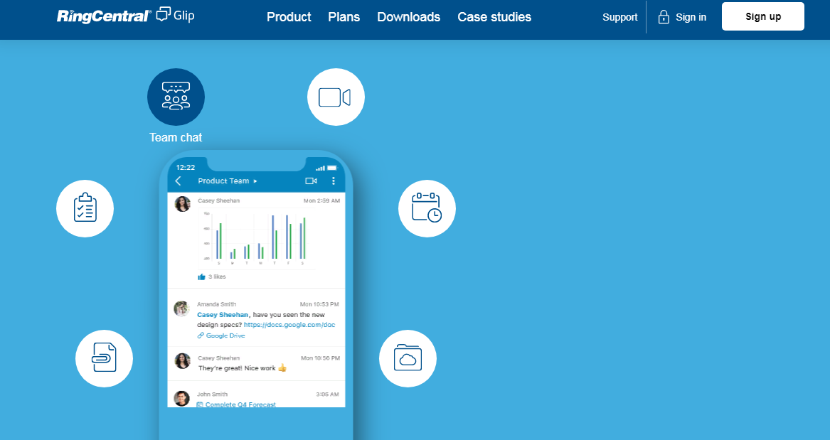
Task: Click the 12:22 phone clock
Action: click(x=185, y=168)
